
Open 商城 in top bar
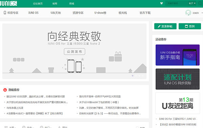tap(72, 4)
